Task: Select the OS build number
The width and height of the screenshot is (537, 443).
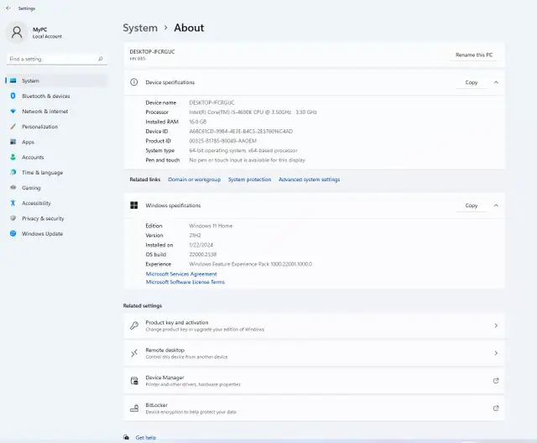Action: click(203, 255)
